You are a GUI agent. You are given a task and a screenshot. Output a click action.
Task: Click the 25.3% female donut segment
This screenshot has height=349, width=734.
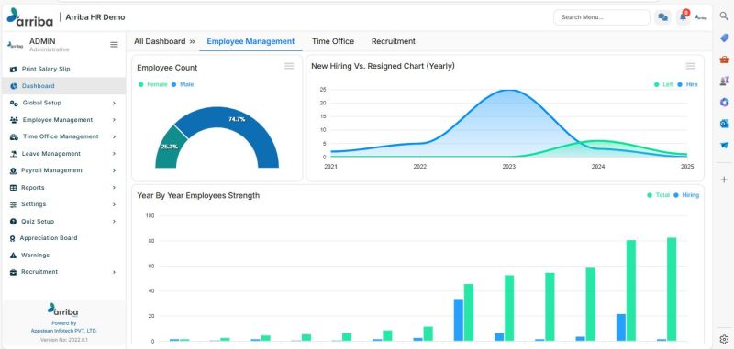170,147
